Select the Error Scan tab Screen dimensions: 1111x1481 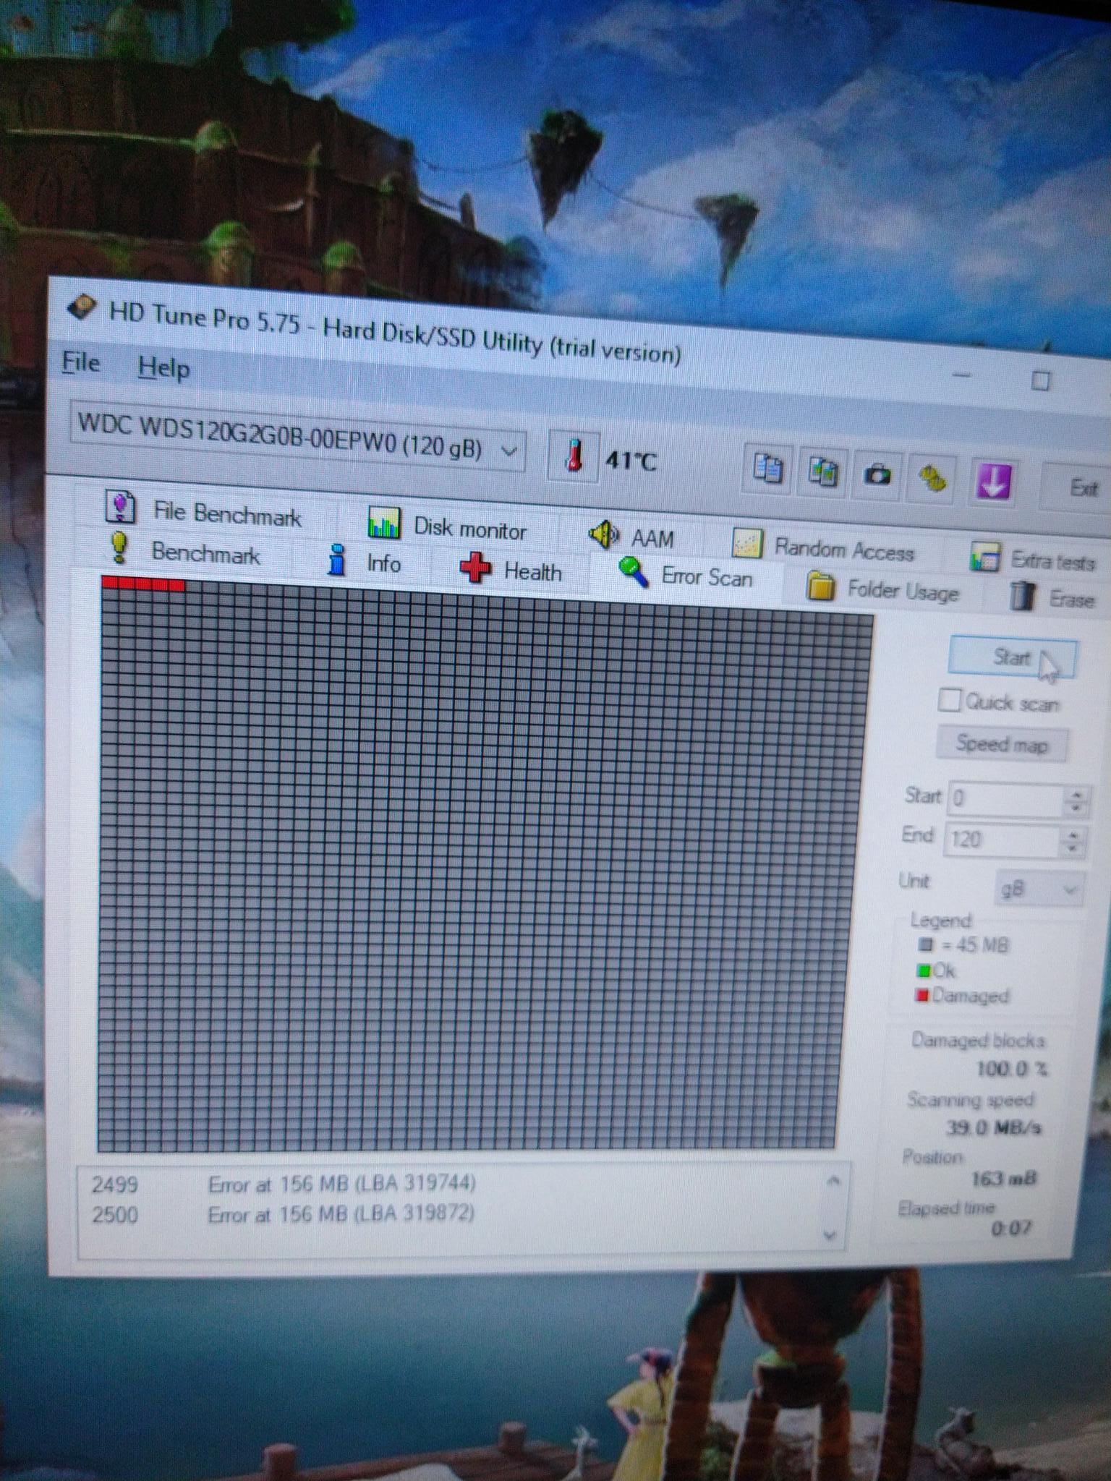coord(686,576)
